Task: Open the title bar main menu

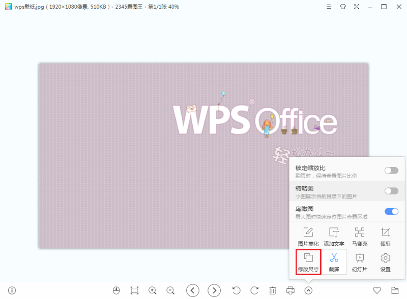Action: [x=329, y=7]
